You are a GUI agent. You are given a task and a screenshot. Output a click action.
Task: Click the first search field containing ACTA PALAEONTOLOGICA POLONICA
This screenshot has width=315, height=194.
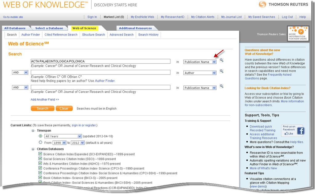[101, 61]
